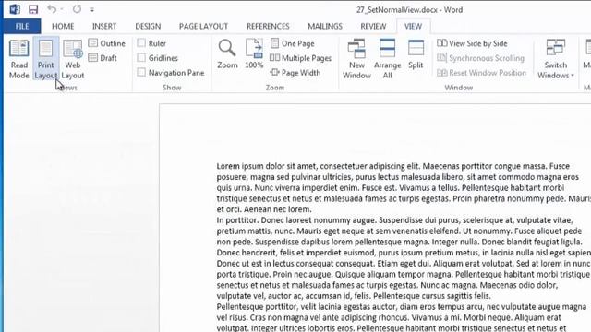Switch to the DESIGN tab
Viewport: 591px width, 332px height.
point(148,26)
